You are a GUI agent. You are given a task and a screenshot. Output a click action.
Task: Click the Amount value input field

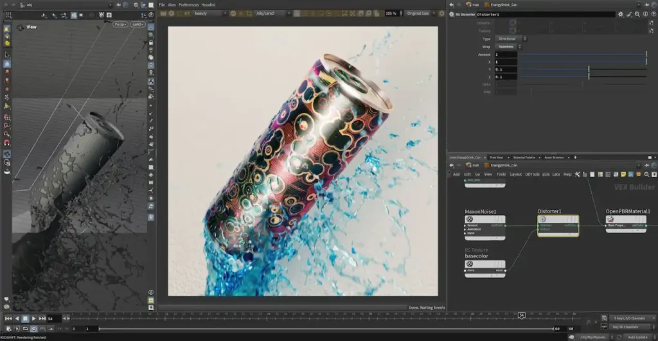[506, 55]
